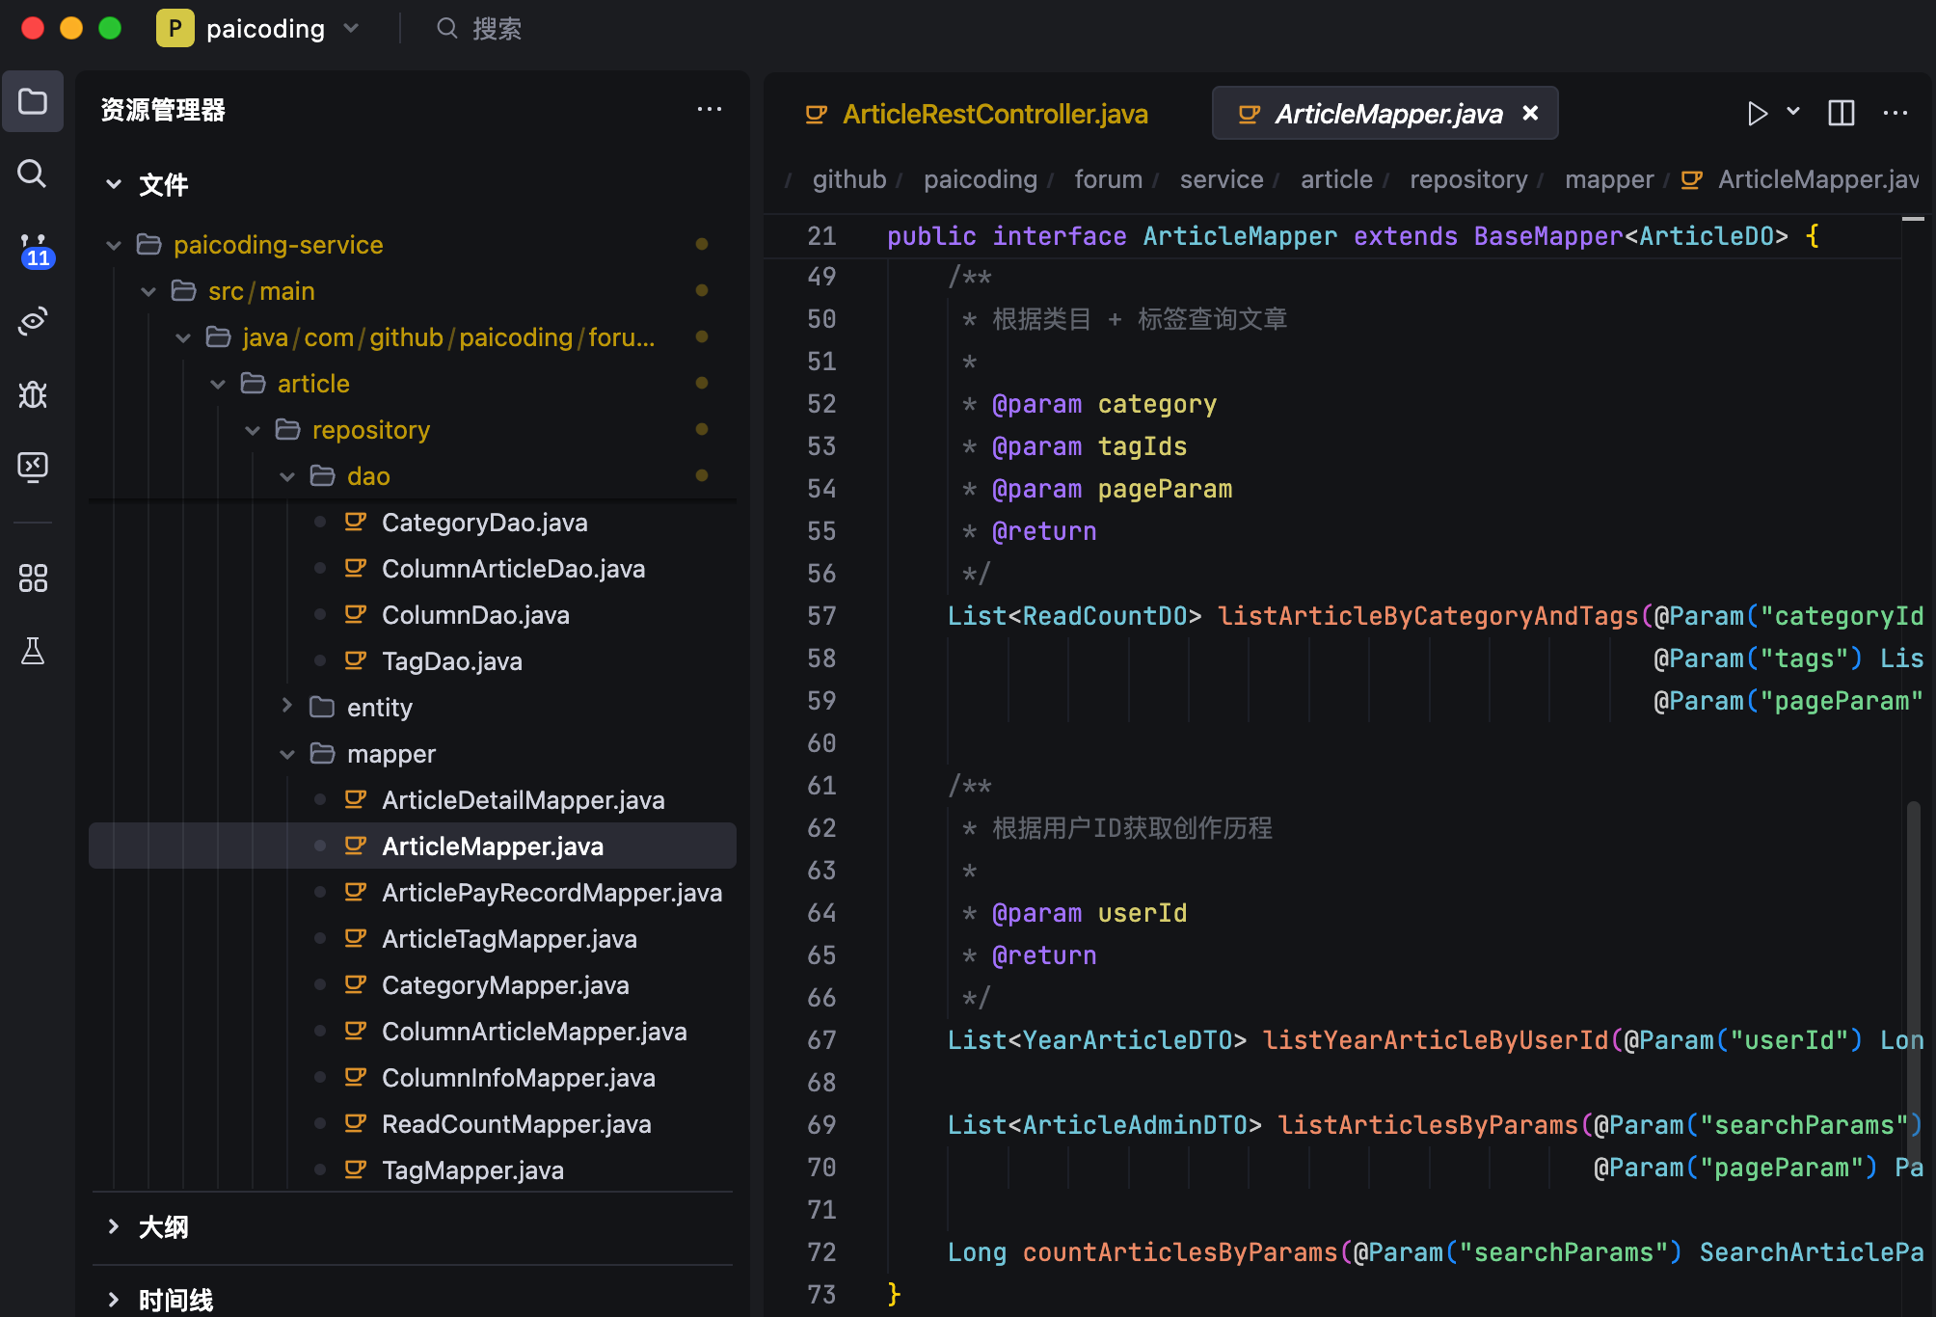The width and height of the screenshot is (1936, 1317).
Task: Open the debug bug icon in sidebar
Action: [x=33, y=394]
